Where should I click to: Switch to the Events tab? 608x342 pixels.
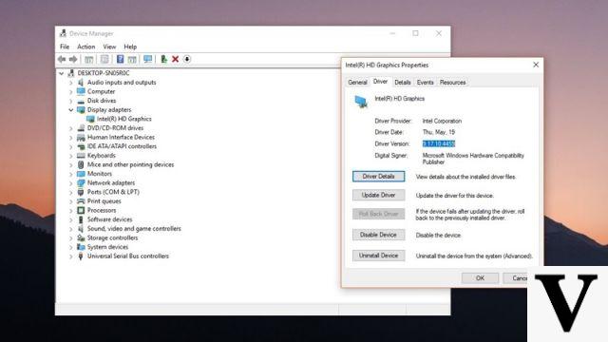tap(425, 83)
